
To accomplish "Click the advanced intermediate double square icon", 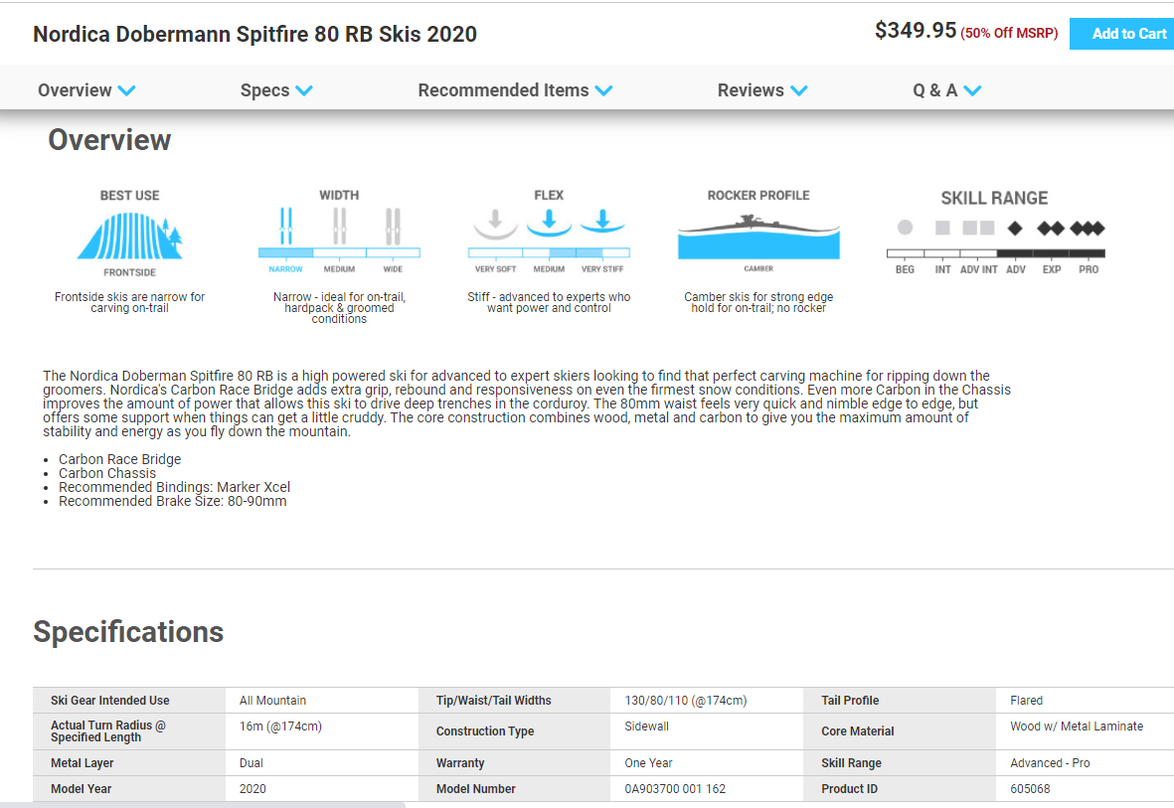I will click(978, 228).
